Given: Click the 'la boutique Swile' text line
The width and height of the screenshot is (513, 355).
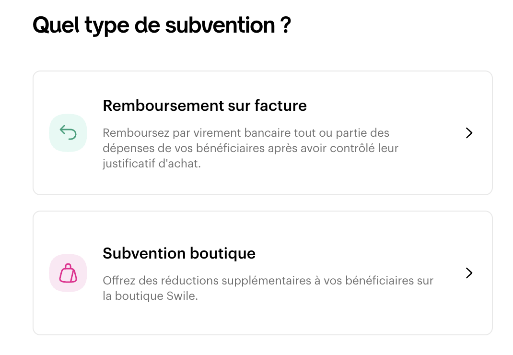Looking at the screenshot, I should tap(150, 296).
